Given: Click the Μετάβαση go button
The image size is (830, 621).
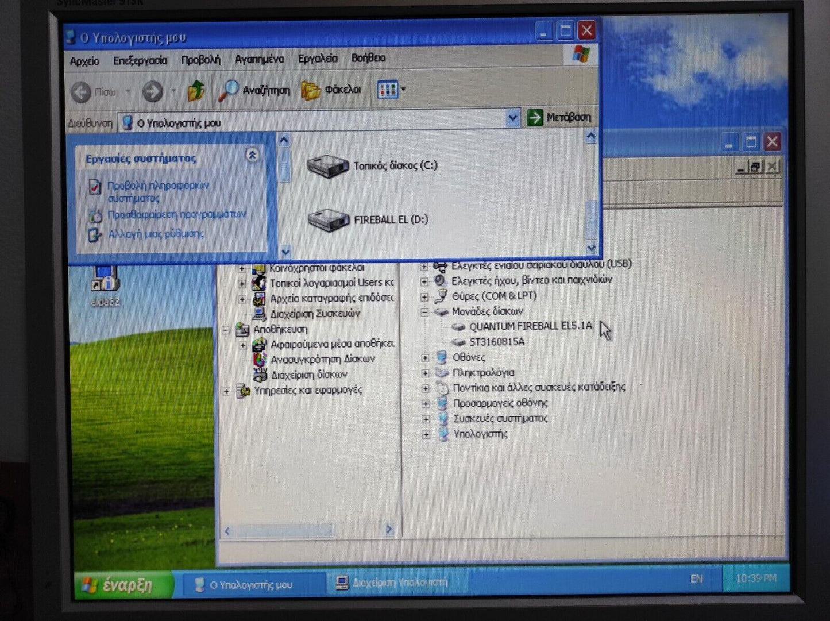Looking at the screenshot, I should tap(559, 118).
